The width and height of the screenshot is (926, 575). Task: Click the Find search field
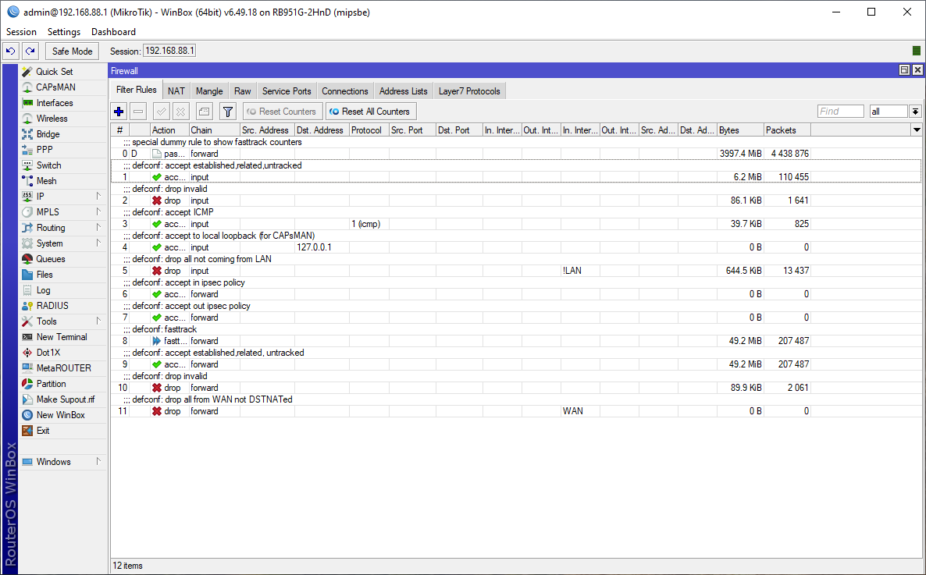[x=840, y=111]
